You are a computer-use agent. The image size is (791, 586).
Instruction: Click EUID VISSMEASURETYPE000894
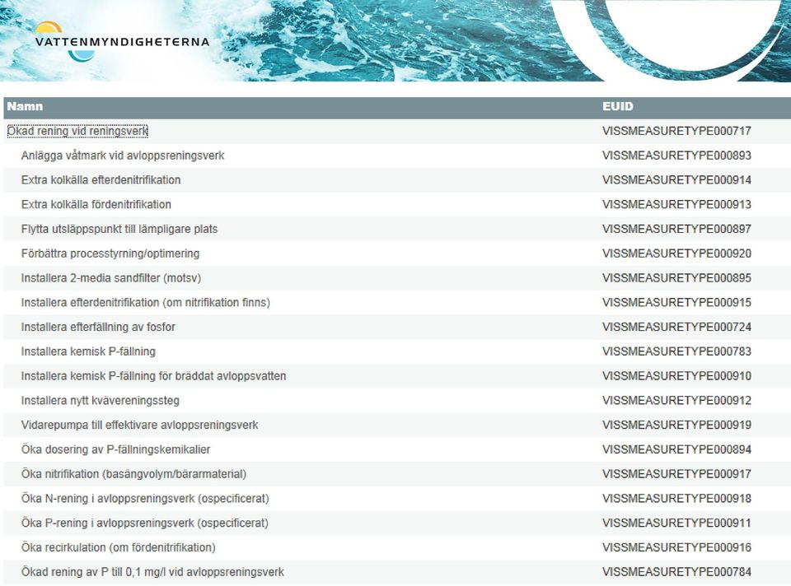(x=676, y=449)
